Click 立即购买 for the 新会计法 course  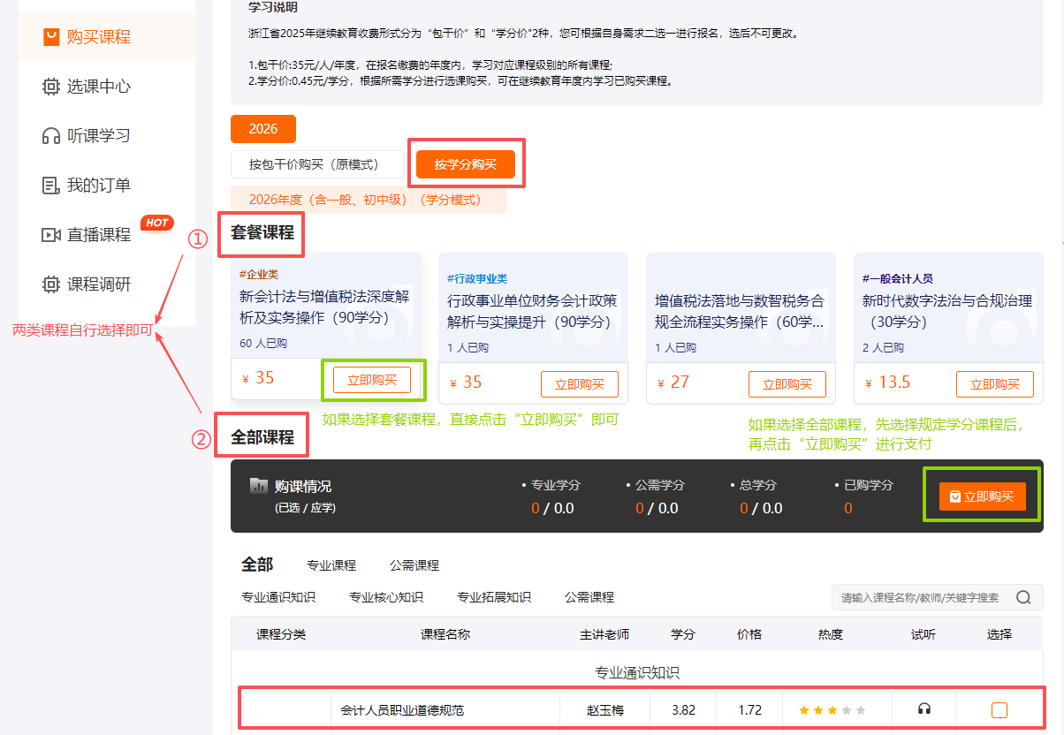tap(373, 380)
